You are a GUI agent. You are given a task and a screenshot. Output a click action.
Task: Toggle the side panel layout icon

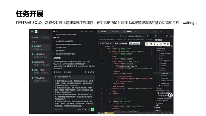[x=150, y=32]
